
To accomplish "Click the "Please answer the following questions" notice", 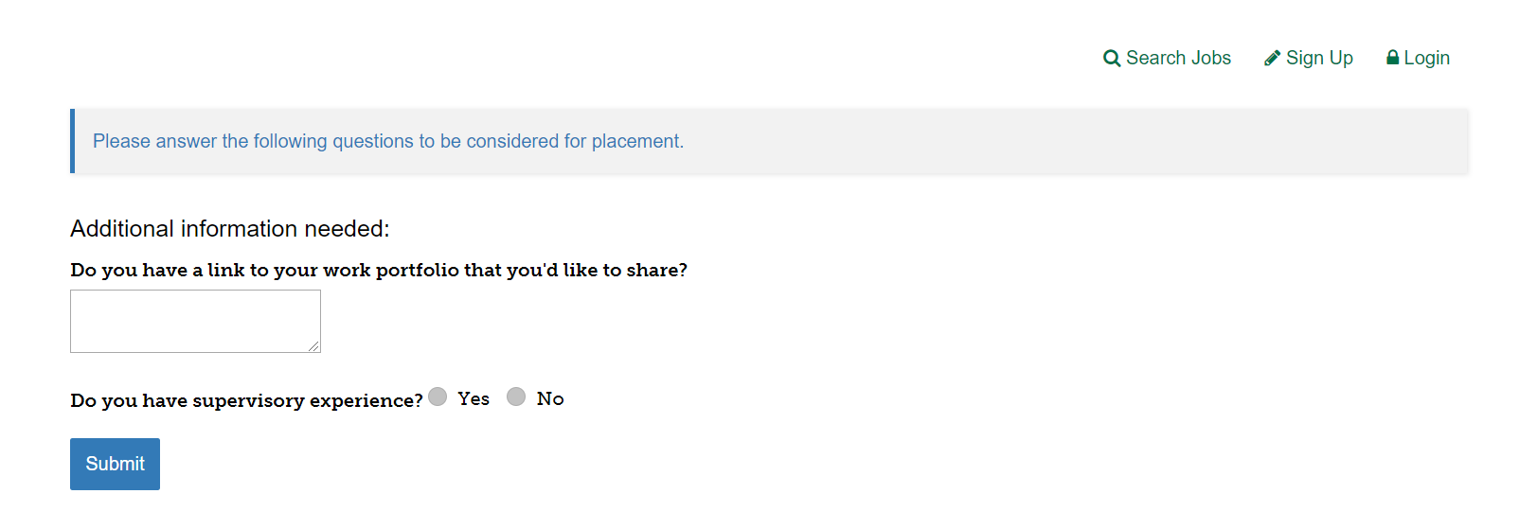I will point(387,142).
